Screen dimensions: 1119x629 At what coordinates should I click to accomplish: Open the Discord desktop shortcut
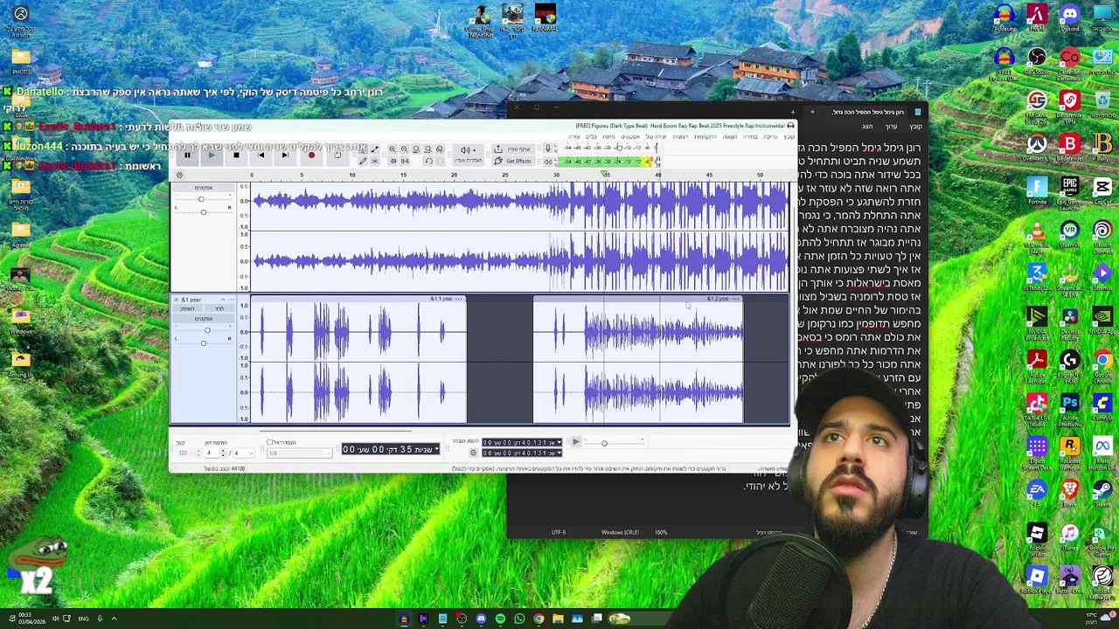pyautogui.click(x=1069, y=17)
